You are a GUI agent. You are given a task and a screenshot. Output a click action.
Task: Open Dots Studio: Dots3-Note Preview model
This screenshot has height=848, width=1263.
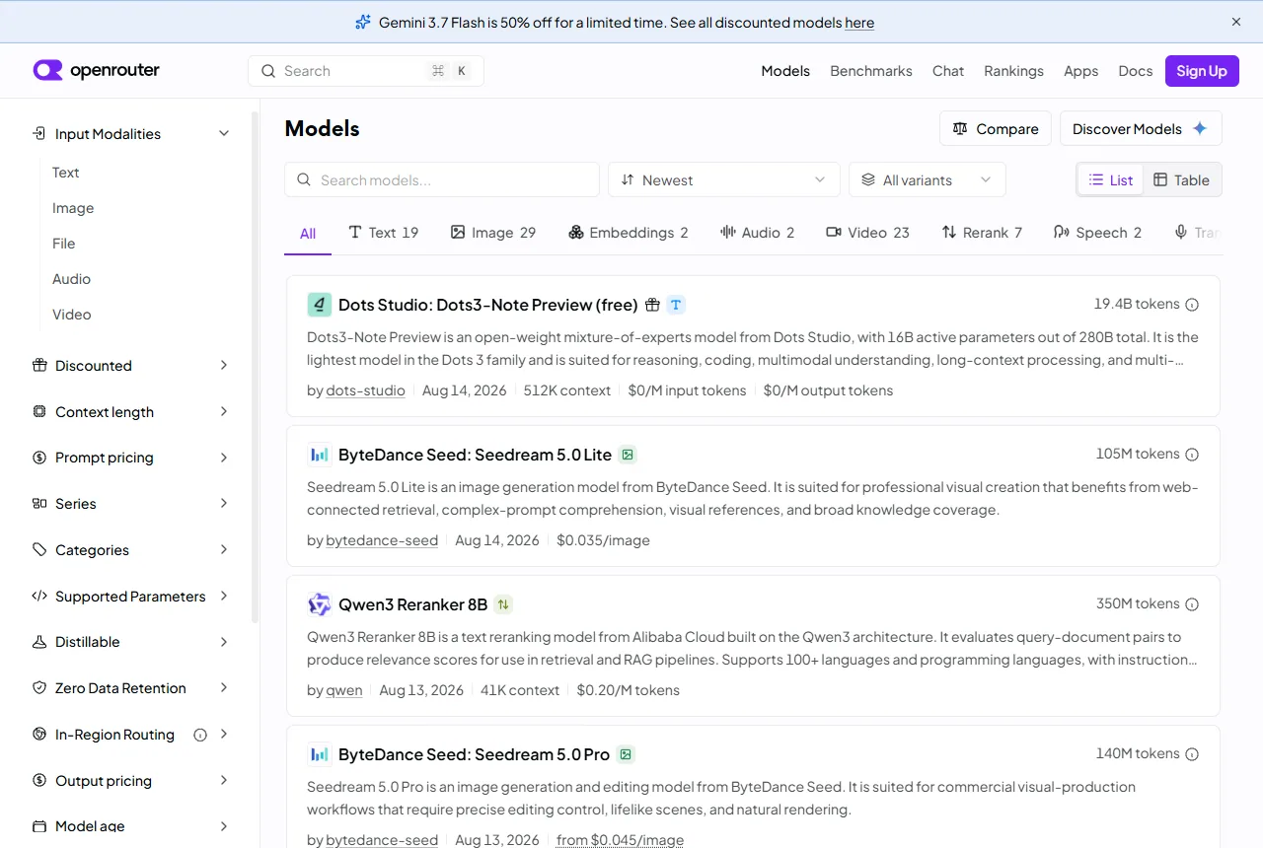(x=487, y=305)
